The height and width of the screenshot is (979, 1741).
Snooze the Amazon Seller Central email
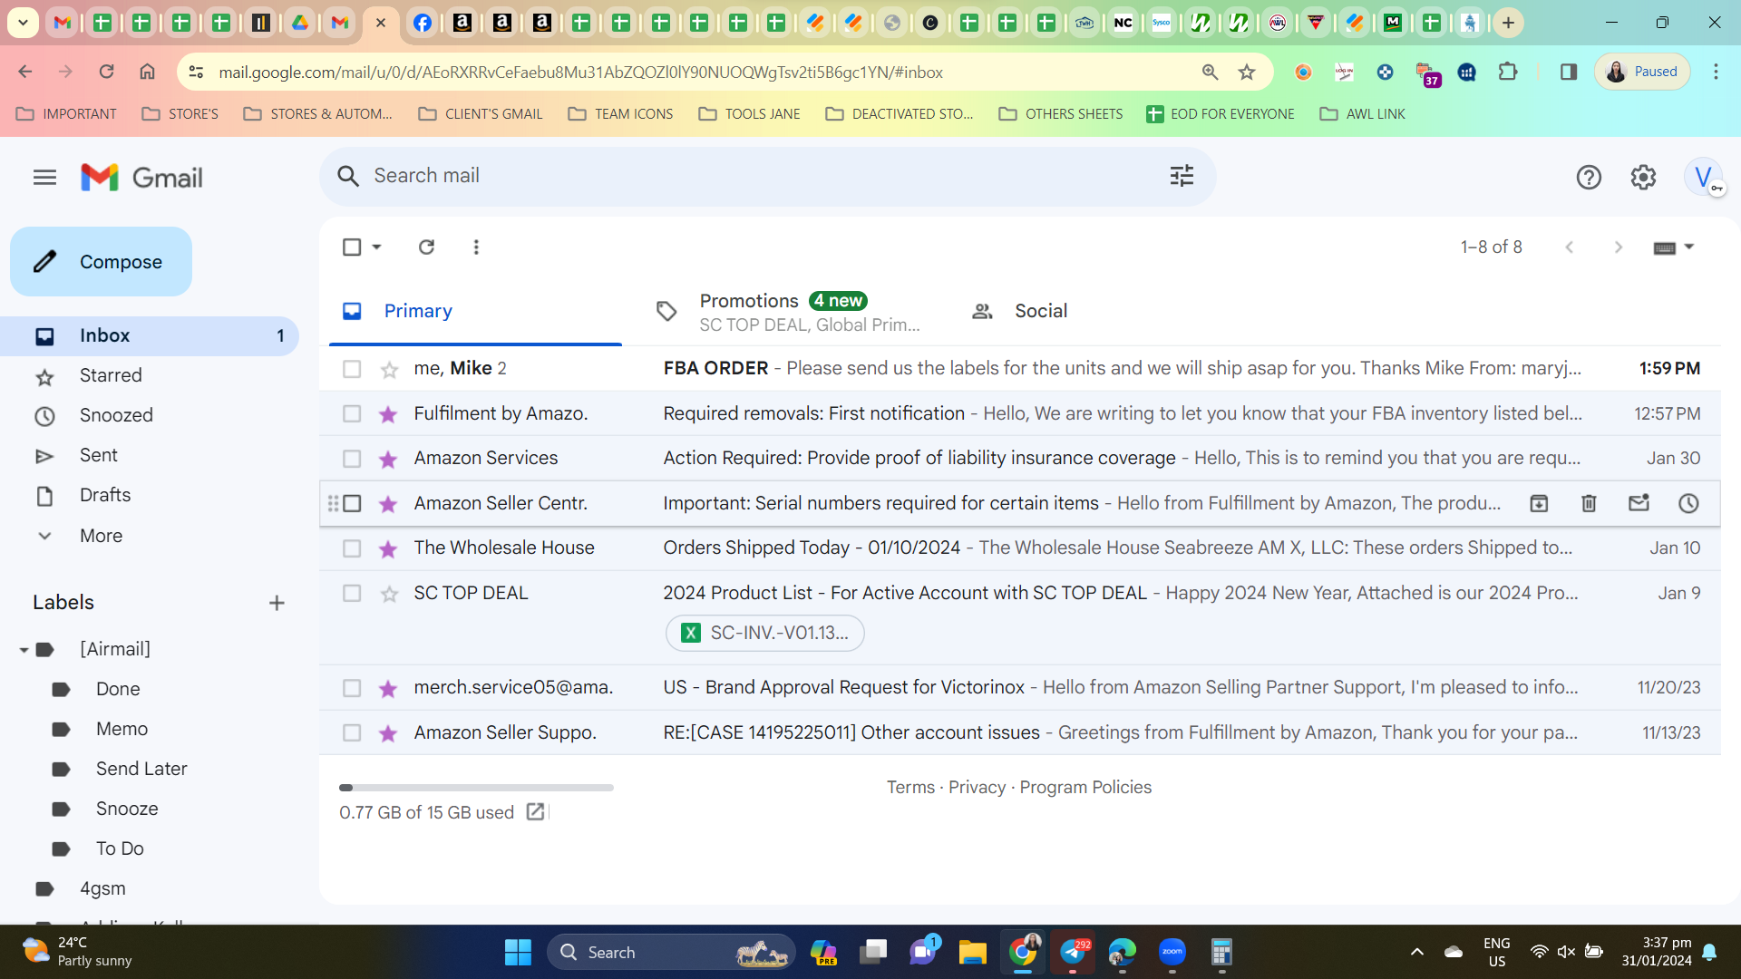click(x=1688, y=504)
